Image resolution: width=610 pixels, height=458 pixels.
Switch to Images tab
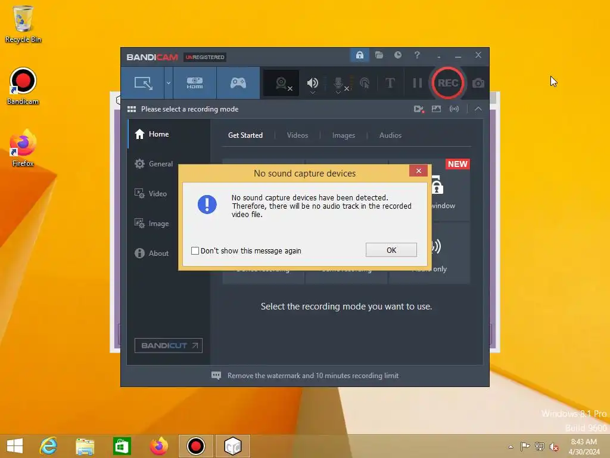(x=344, y=135)
